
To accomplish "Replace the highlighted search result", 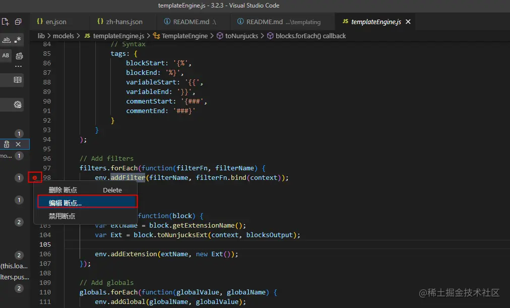I will pos(7,144).
